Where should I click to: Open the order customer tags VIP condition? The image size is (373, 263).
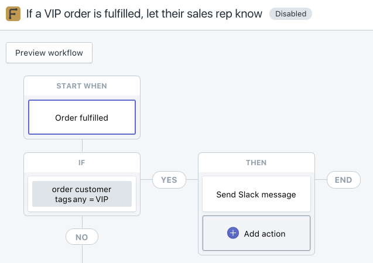[x=82, y=194]
